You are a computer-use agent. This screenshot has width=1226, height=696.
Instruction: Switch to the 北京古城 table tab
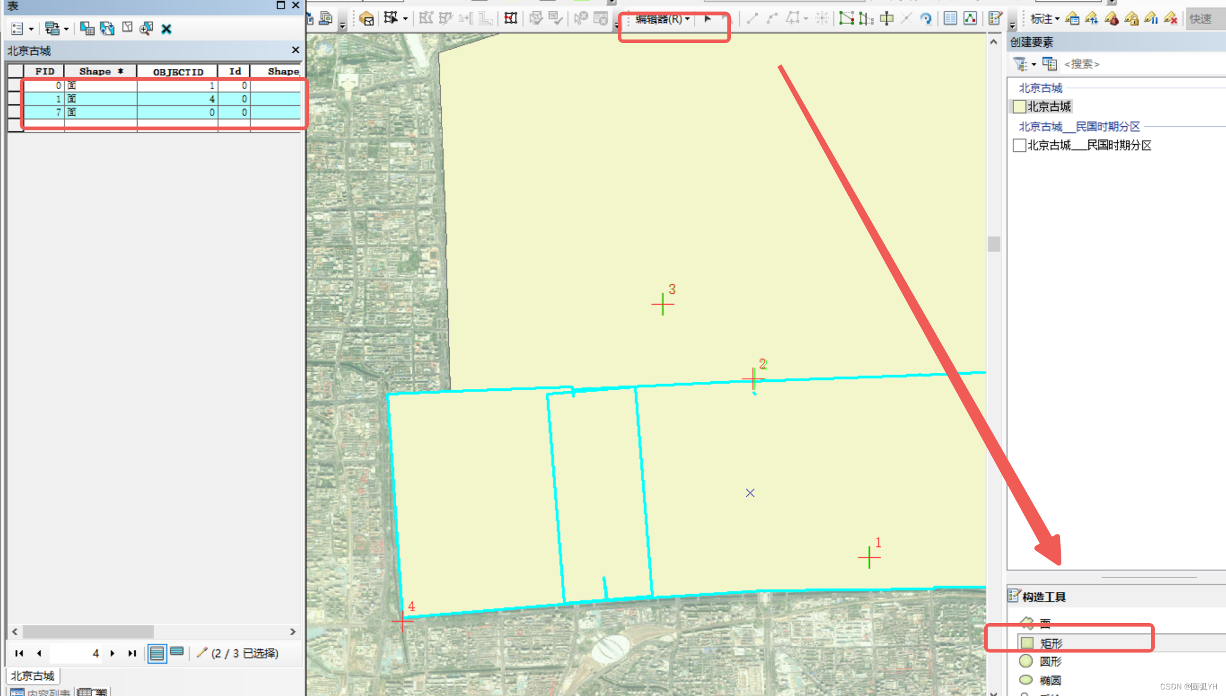pos(33,676)
